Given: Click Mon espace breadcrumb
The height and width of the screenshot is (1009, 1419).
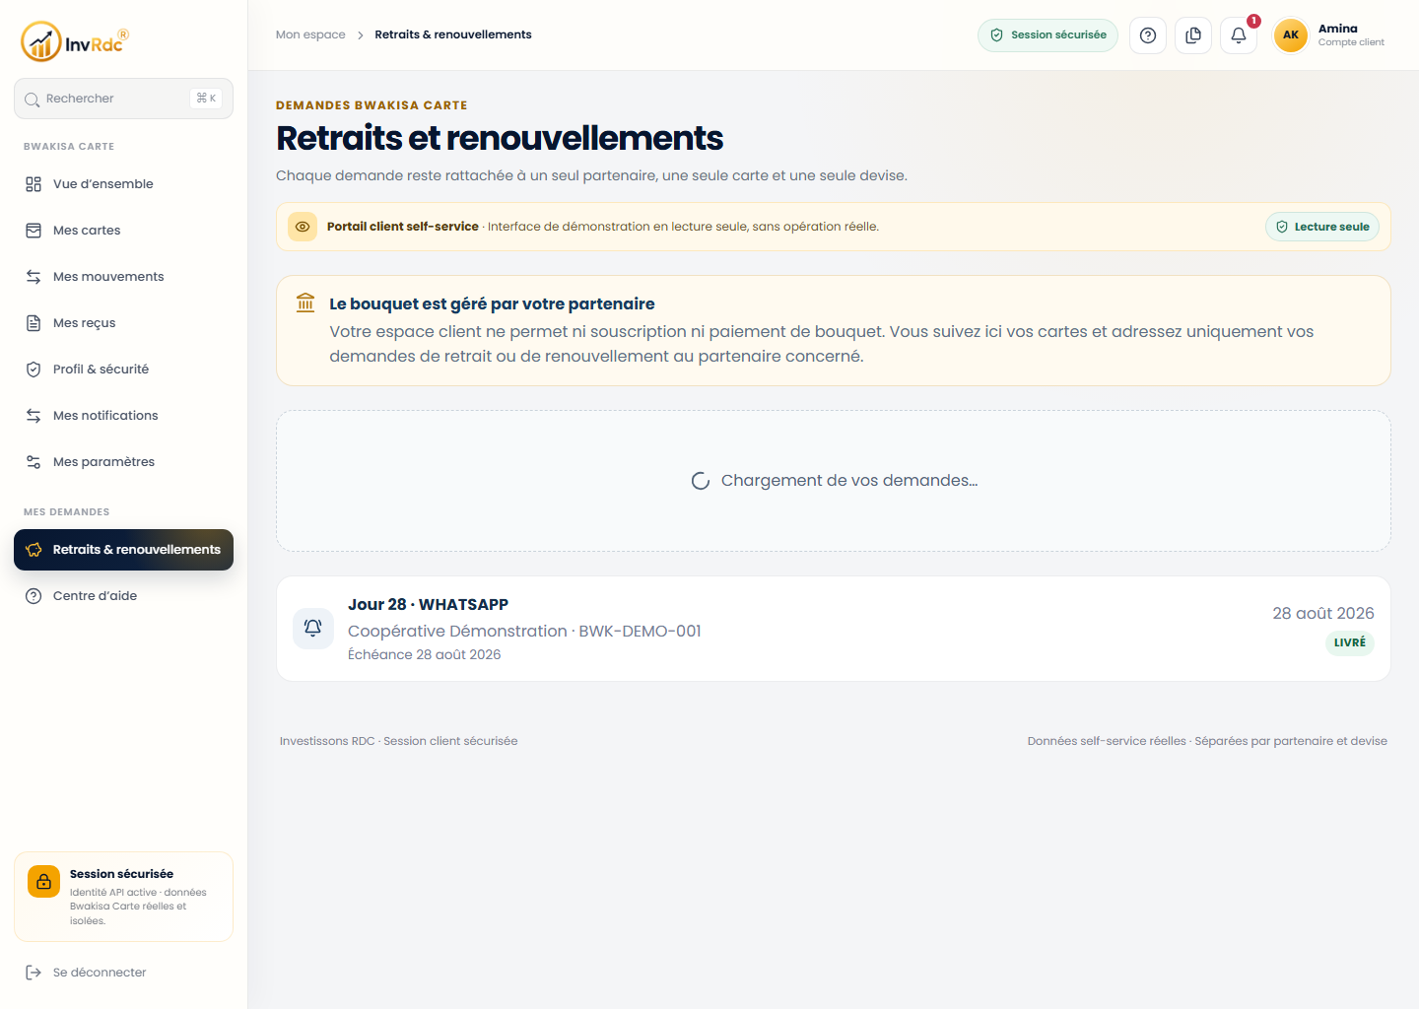Looking at the screenshot, I should [310, 34].
